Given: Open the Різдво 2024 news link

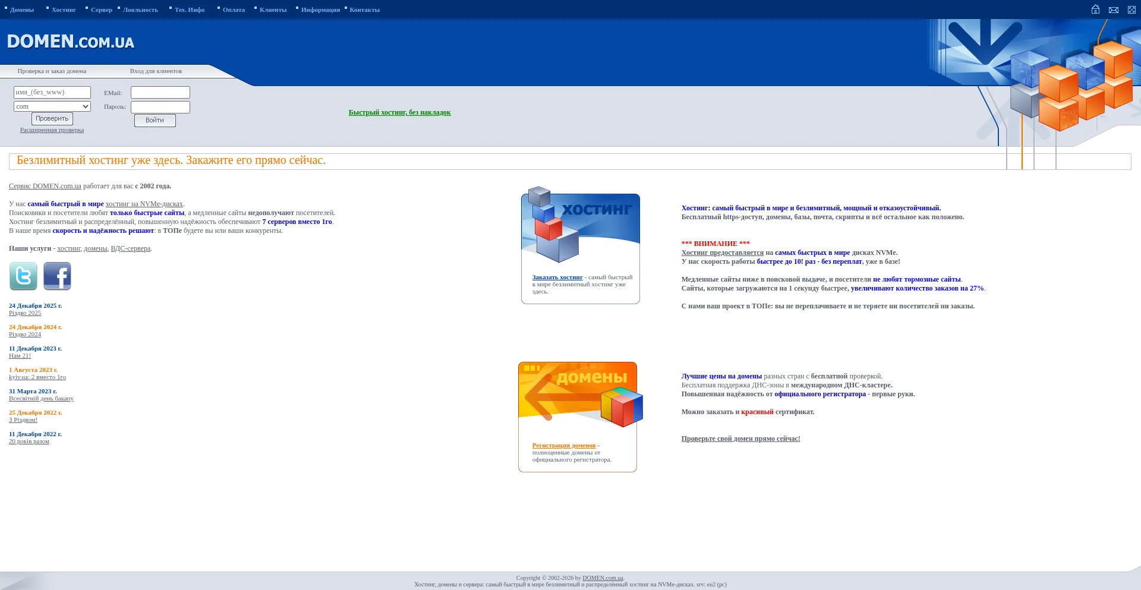Looking at the screenshot, I should point(25,335).
